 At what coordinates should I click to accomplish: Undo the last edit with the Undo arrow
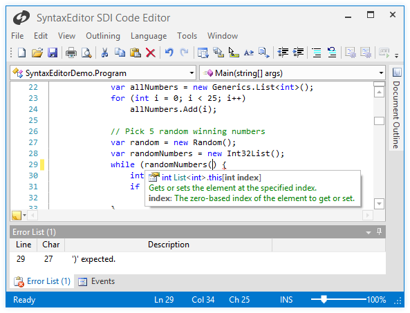pos(169,53)
